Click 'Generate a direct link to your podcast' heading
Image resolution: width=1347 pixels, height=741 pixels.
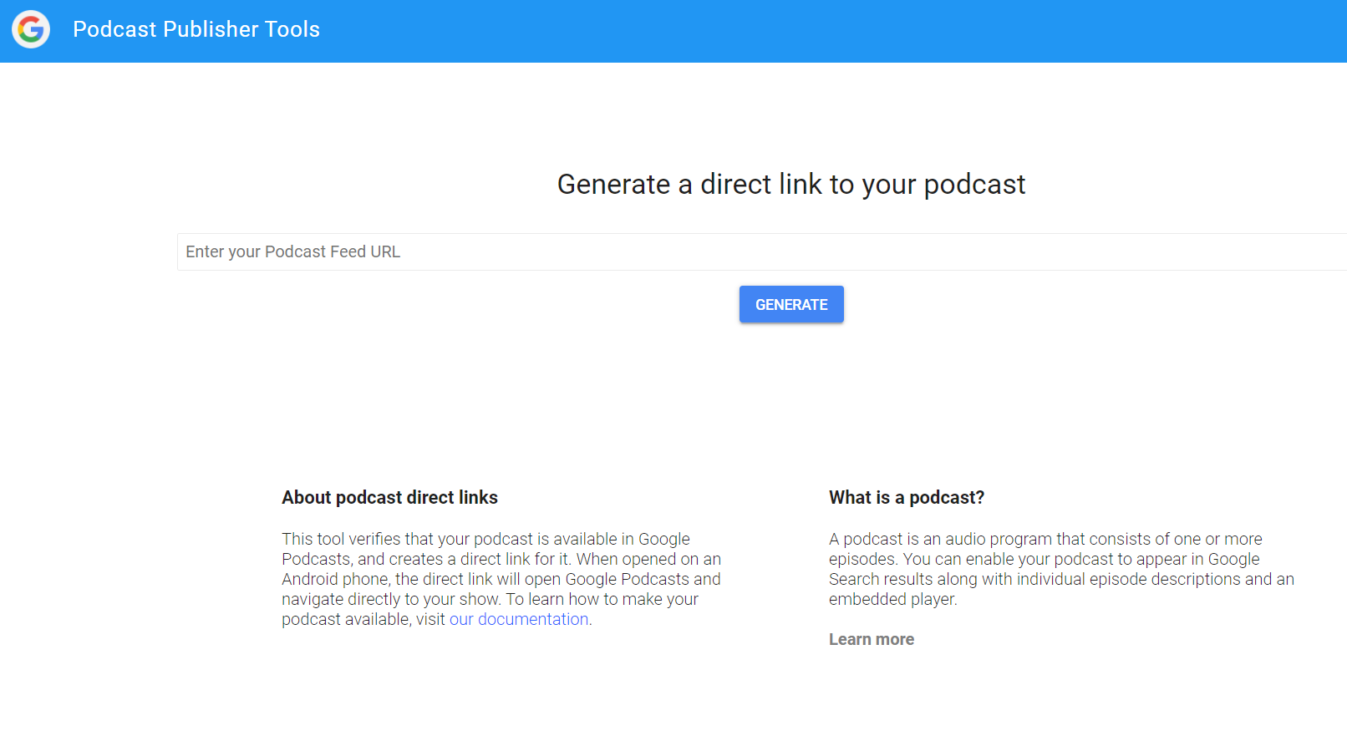point(791,184)
